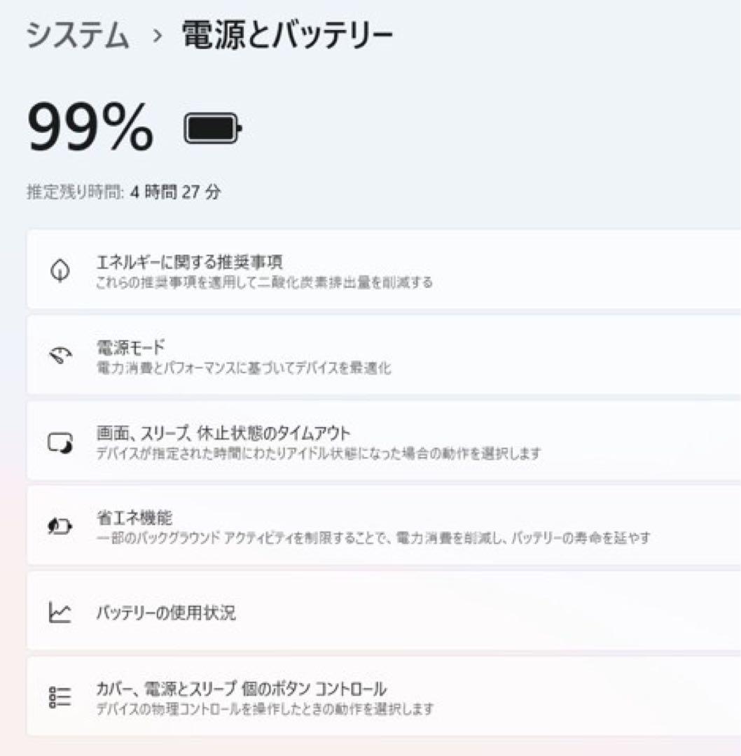Select the speedometer icon next to 電源モード

pyautogui.click(x=60, y=356)
